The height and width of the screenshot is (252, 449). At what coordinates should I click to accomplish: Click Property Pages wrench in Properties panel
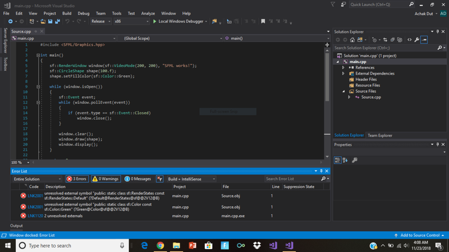tap(355, 160)
